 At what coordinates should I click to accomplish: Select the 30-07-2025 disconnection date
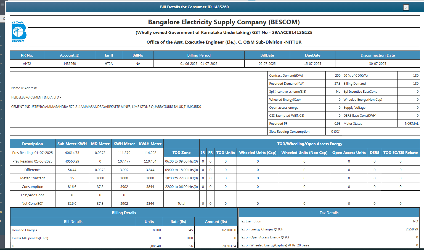[378, 64]
